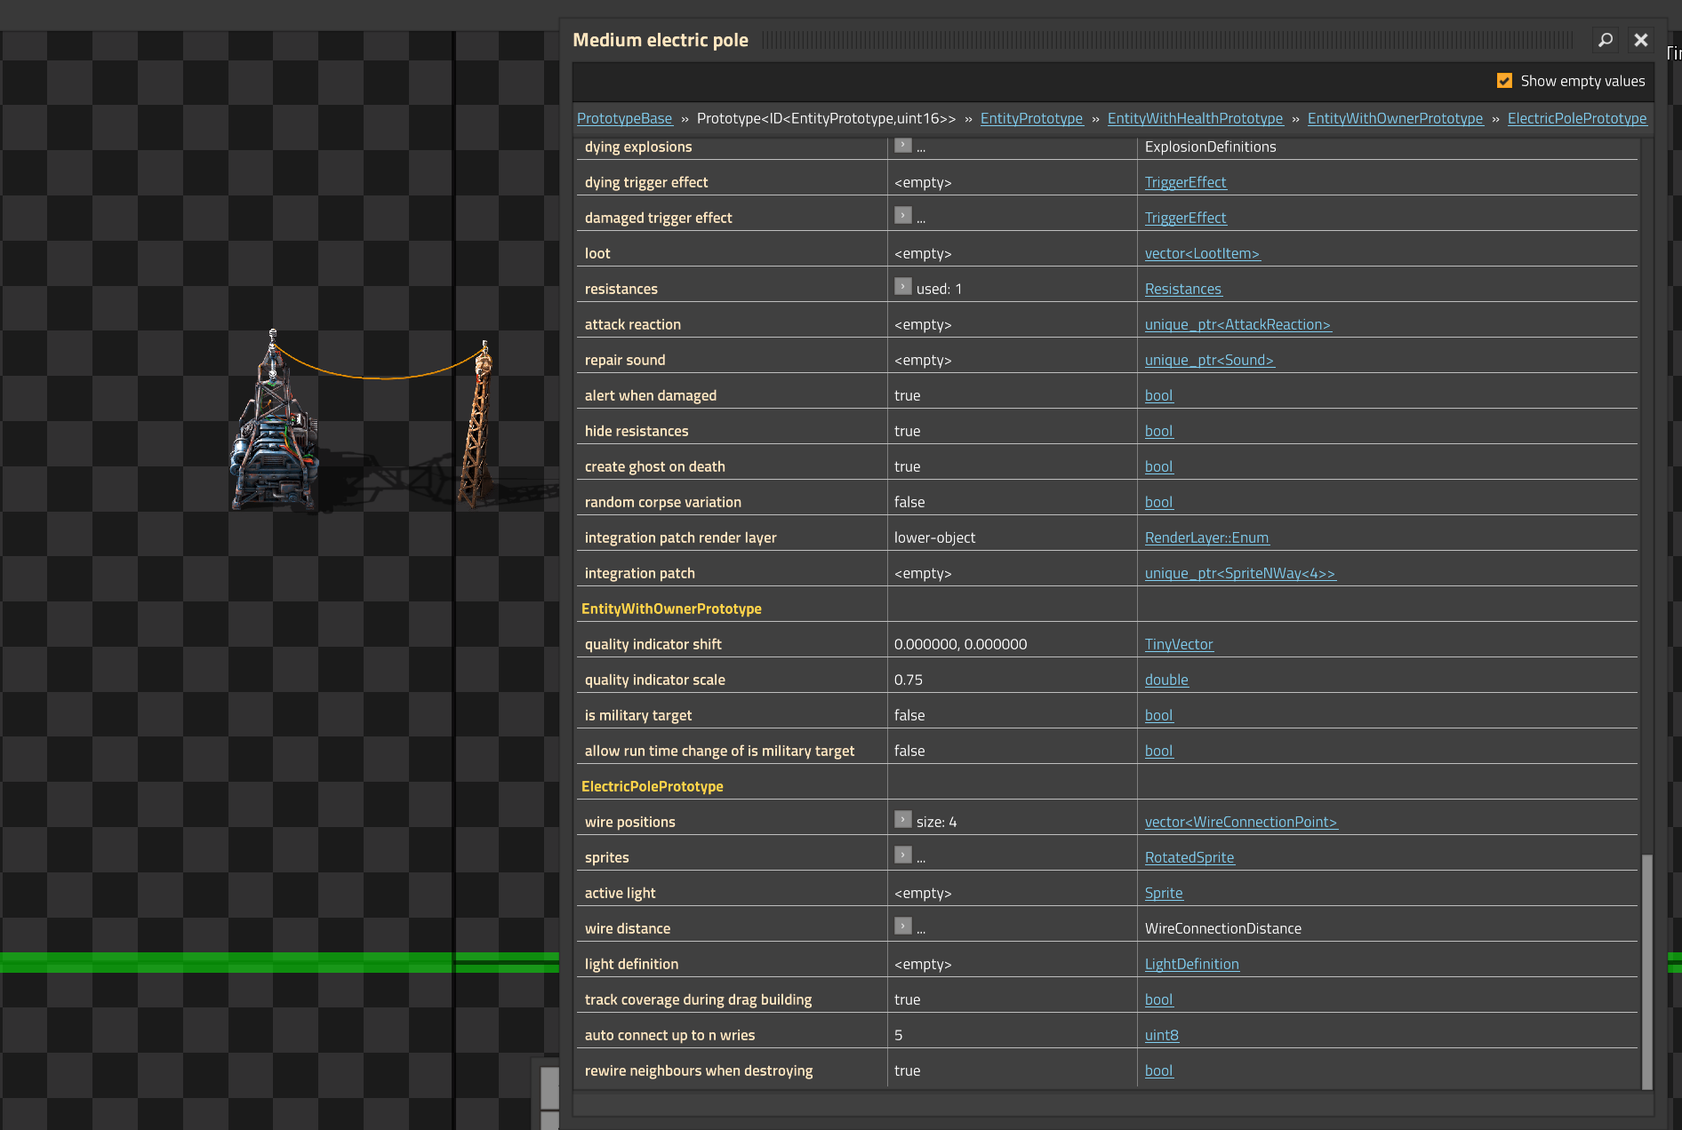The height and width of the screenshot is (1130, 1682).
Task: Open the vector<LootItem> type link
Action: (x=1202, y=253)
